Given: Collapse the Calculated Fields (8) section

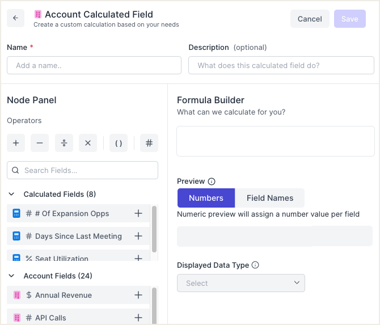Looking at the screenshot, I should click(x=11, y=194).
